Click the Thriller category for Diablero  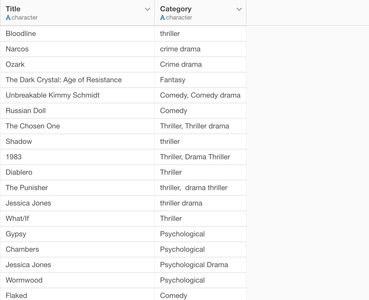coord(200,172)
